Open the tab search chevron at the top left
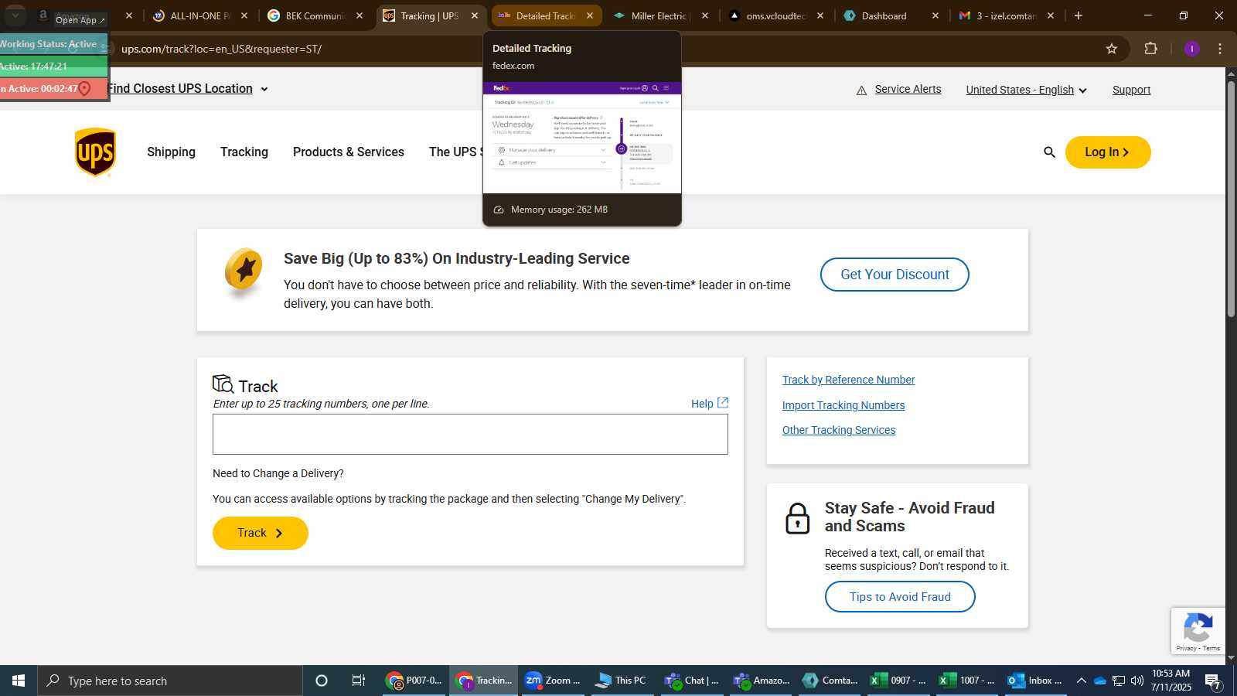This screenshot has width=1237, height=696. [x=15, y=15]
